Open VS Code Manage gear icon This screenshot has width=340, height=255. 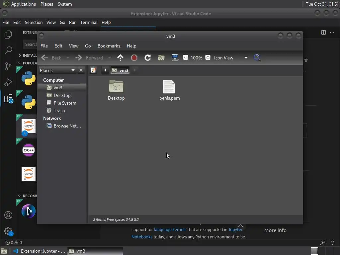pyautogui.click(x=8, y=231)
